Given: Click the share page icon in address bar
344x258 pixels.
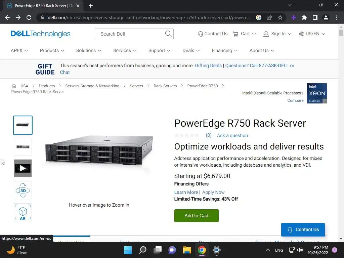Looking at the screenshot, I should coord(269,17).
